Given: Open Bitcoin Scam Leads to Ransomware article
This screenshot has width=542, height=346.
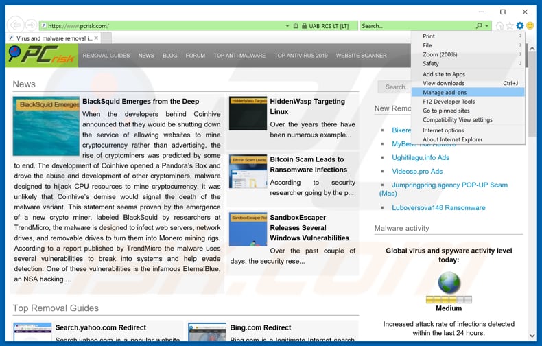Looking at the screenshot, I should click(308, 164).
